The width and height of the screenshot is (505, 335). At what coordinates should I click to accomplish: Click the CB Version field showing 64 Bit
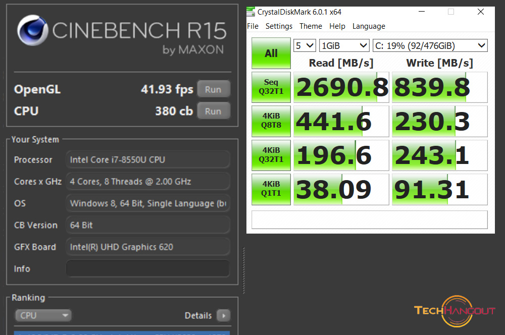(x=148, y=225)
